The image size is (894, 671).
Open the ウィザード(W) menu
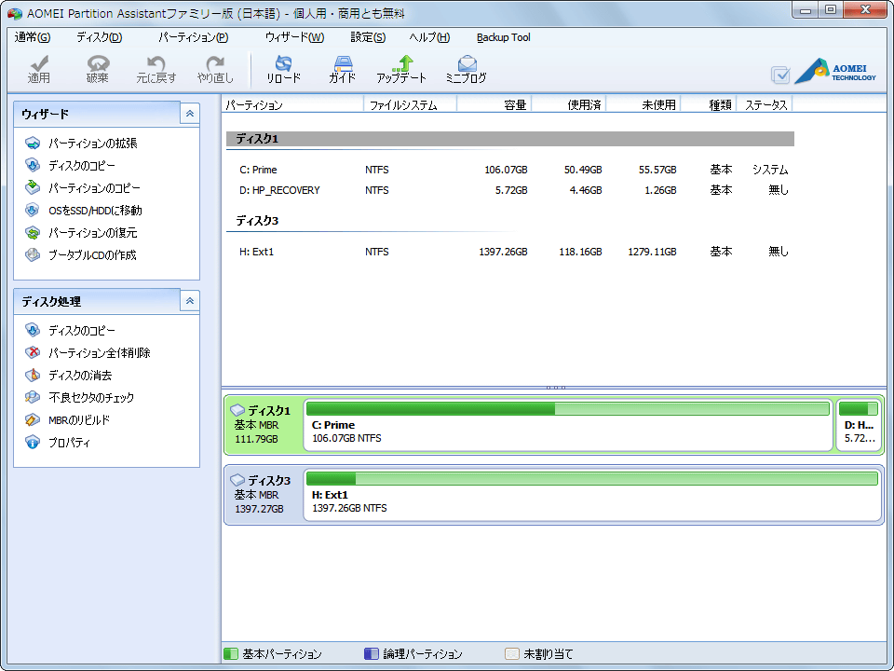294,37
